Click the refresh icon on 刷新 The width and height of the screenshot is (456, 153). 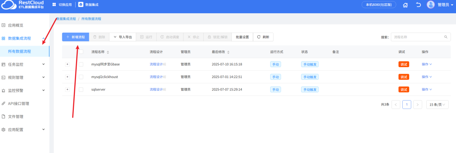[x=259, y=37]
